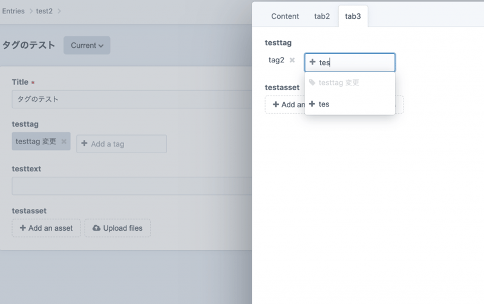Click Add an asset in main form
This screenshot has height=304, width=484.
coord(46,228)
